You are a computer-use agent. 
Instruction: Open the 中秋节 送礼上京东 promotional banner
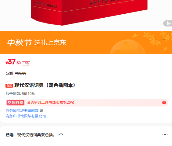point(86,43)
